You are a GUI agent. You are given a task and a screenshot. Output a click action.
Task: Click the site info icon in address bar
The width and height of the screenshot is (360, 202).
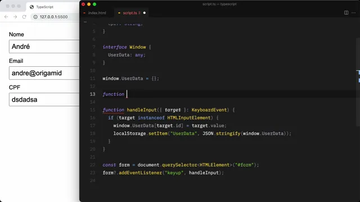click(35, 17)
